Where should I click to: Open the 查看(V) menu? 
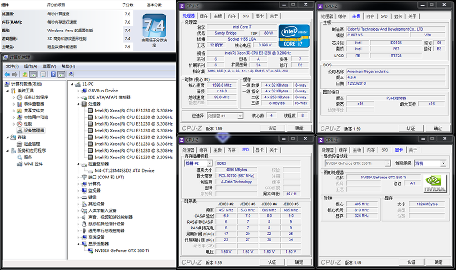point(49,66)
